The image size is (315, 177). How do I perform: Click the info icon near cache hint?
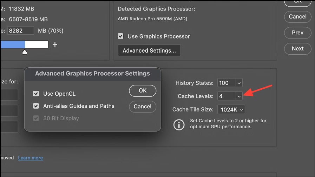click(x=179, y=124)
